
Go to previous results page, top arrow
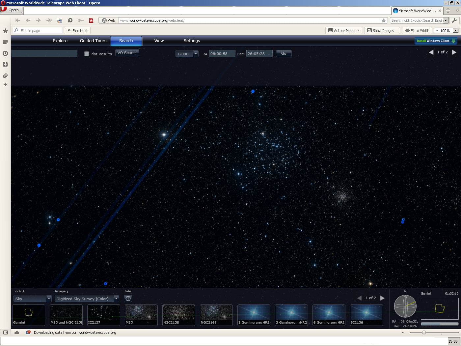[x=431, y=52]
